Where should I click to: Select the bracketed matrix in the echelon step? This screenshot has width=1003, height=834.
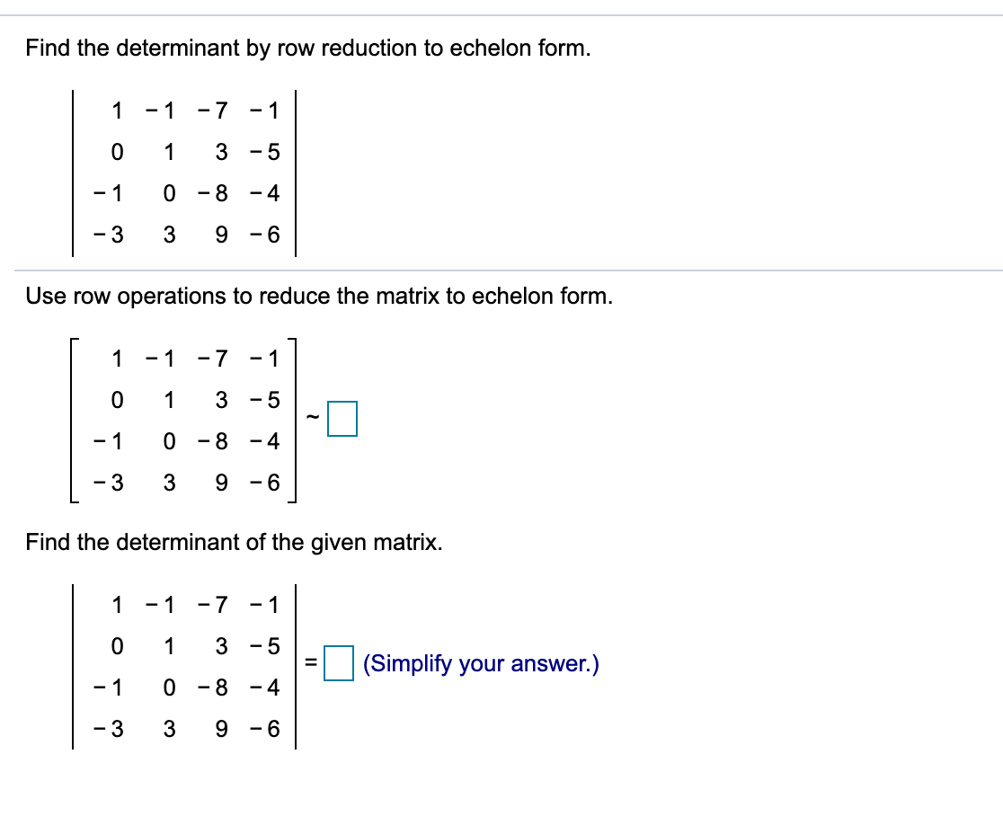(184, 421)
